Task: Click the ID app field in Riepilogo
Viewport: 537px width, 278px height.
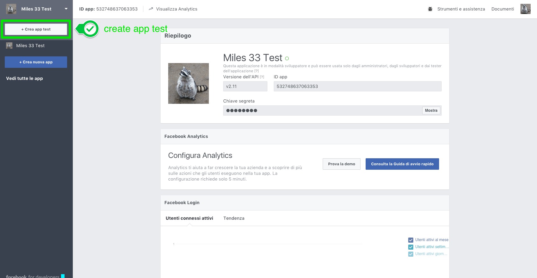Action: (357, 86)
